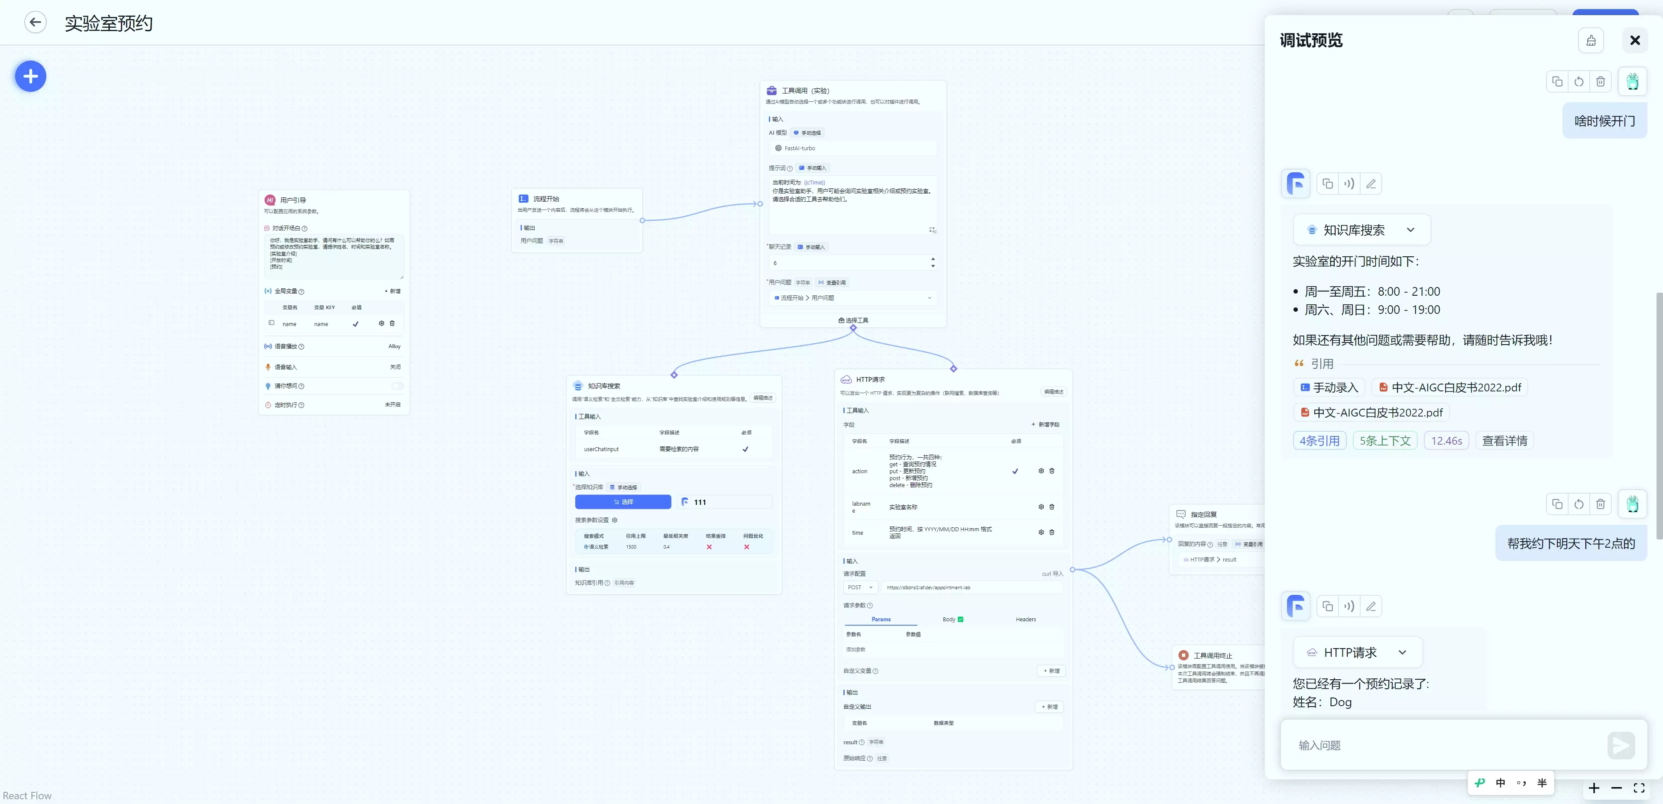Image resolution: width=1663 pixels, height=804 pixels.
Task: Click copy icon above 啥时候开门 message
Action: pyautogui.click(x=1557, y=82)
